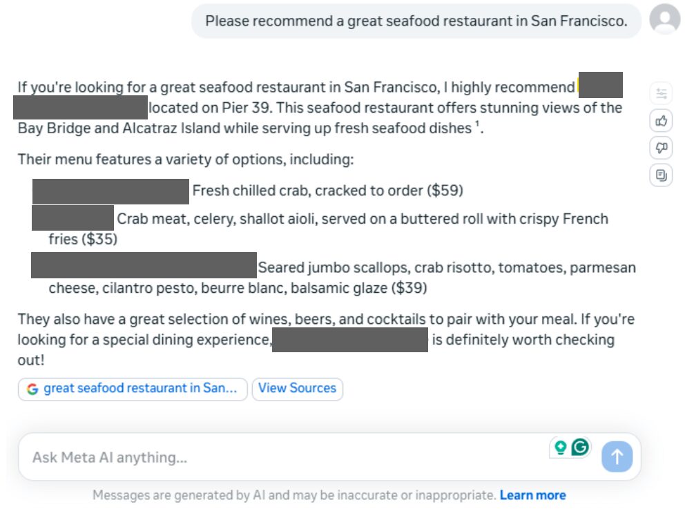Click the lightbulb icon in input box

(x=560, y=448)
